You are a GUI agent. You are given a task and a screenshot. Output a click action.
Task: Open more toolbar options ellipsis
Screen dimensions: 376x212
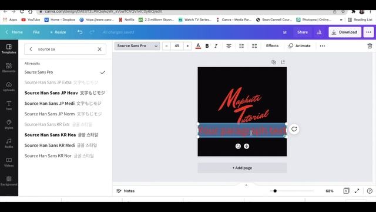323,46
